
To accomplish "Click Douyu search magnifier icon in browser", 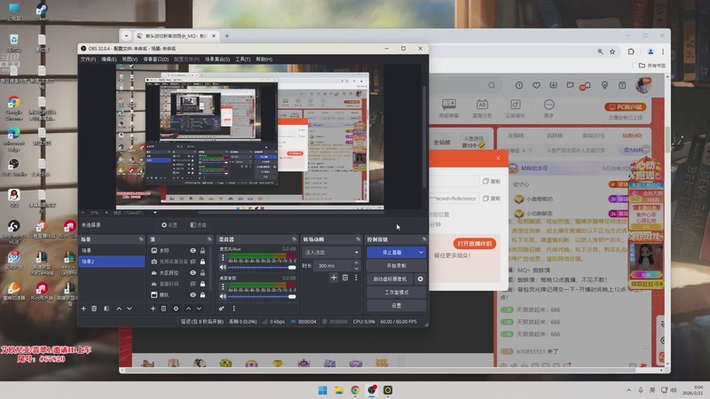I will click(x=492, y=85).
